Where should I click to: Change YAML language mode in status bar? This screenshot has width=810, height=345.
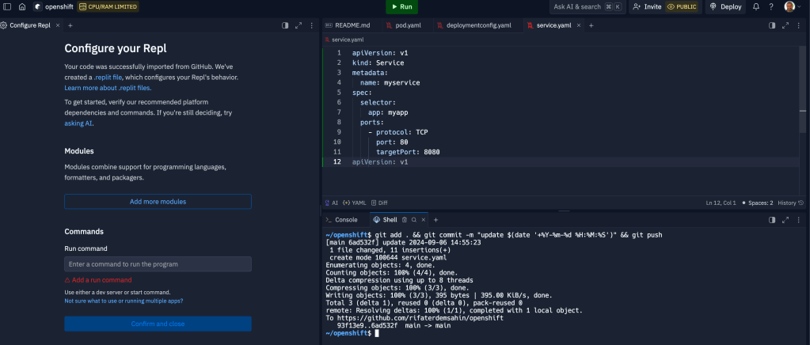pos(355,203)
